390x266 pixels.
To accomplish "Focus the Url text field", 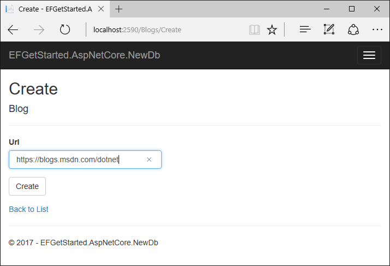I will [76, 159].
